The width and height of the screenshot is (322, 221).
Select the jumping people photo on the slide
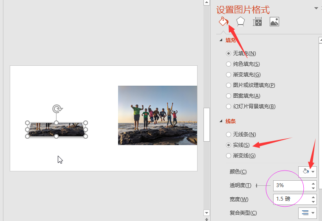pyautogui.click(x=158, y=115)
